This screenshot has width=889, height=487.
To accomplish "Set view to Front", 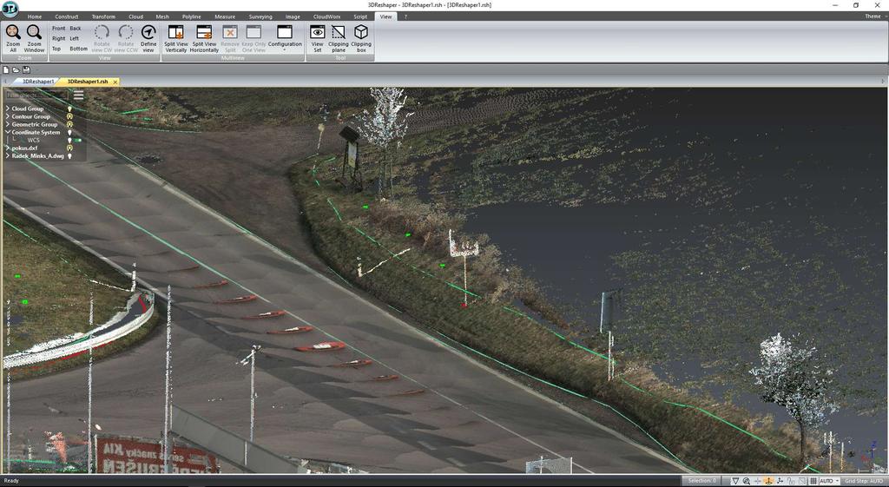I will [59, 29].
